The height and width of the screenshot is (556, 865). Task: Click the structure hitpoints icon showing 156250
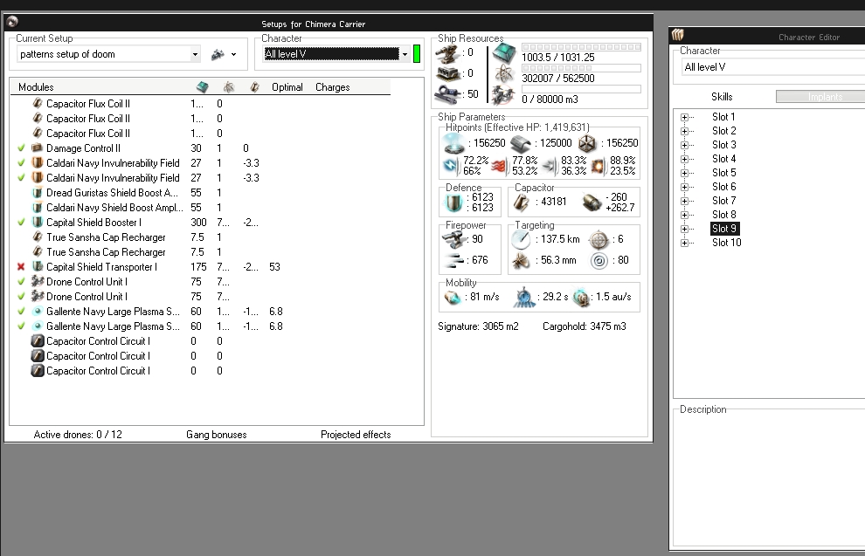[587, 144]
